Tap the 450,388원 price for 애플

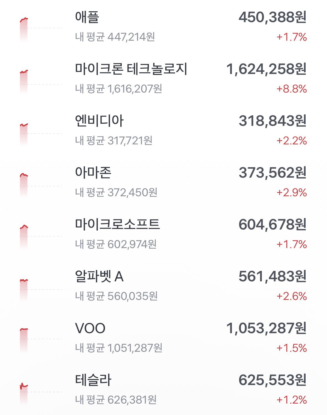(x=273, y=17)
